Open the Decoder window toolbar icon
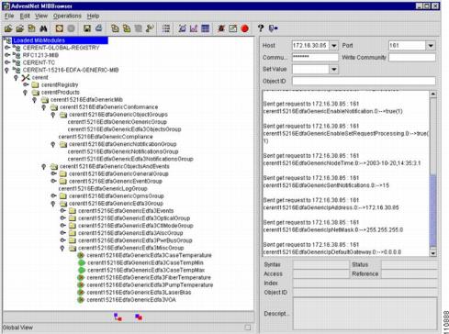The width and height of the screenshot is (449, 334). tap(232, 28)
